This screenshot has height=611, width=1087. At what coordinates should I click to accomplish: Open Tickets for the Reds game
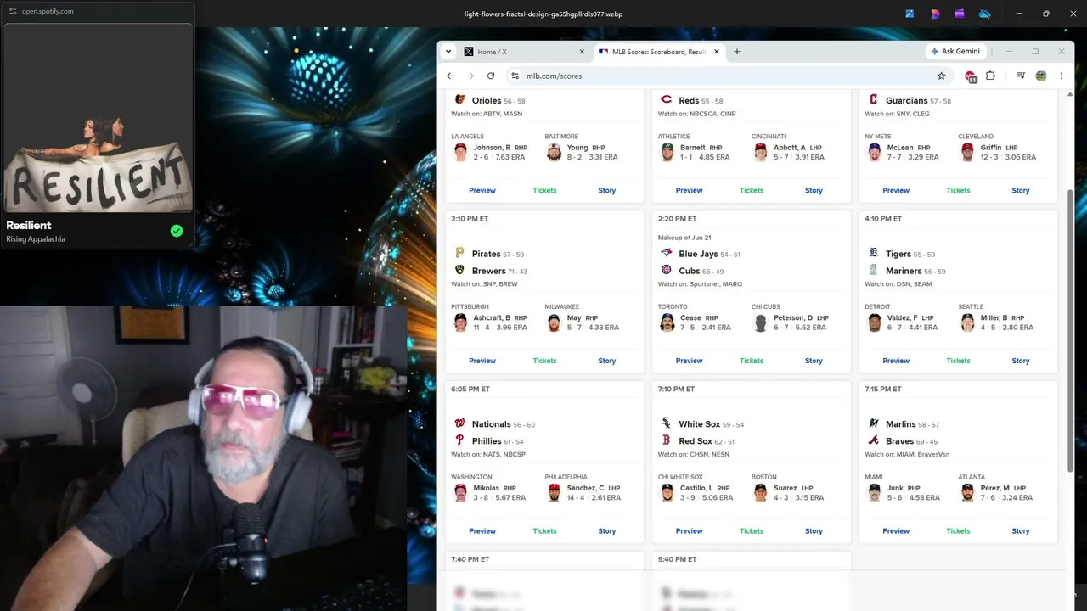(752, 190)
